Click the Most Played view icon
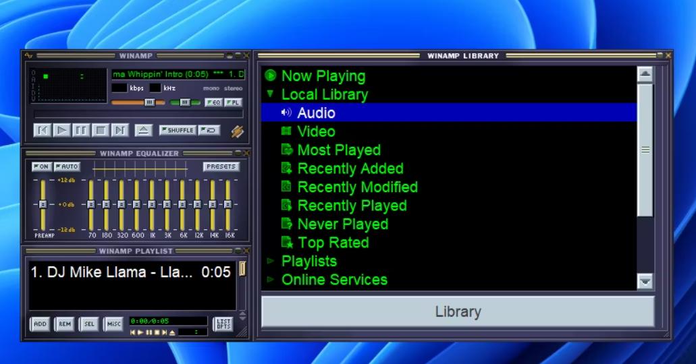 pyautogui.click(x=287, y=150)
